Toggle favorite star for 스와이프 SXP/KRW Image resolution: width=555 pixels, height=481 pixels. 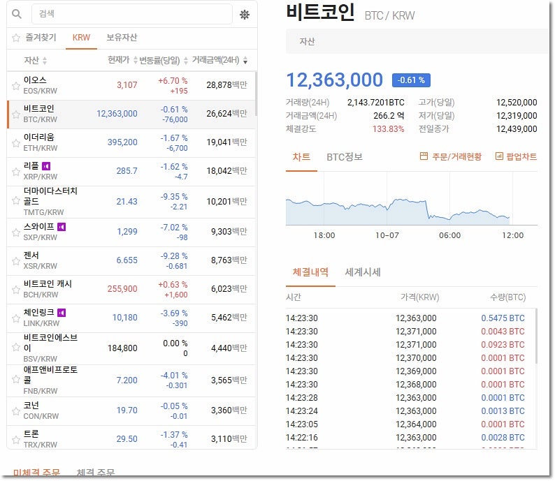[16, 232]
